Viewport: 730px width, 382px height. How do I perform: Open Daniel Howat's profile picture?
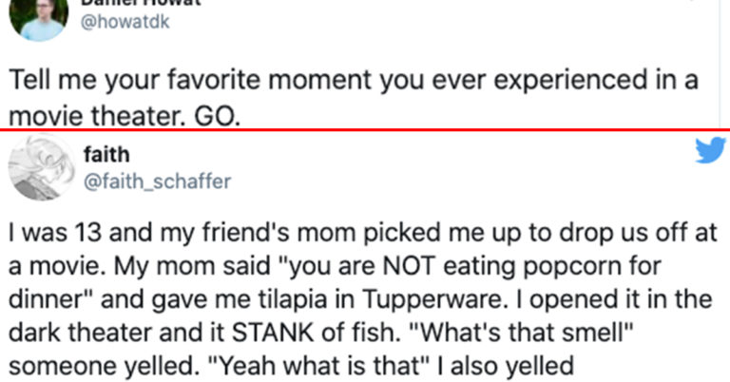point(43,17)
